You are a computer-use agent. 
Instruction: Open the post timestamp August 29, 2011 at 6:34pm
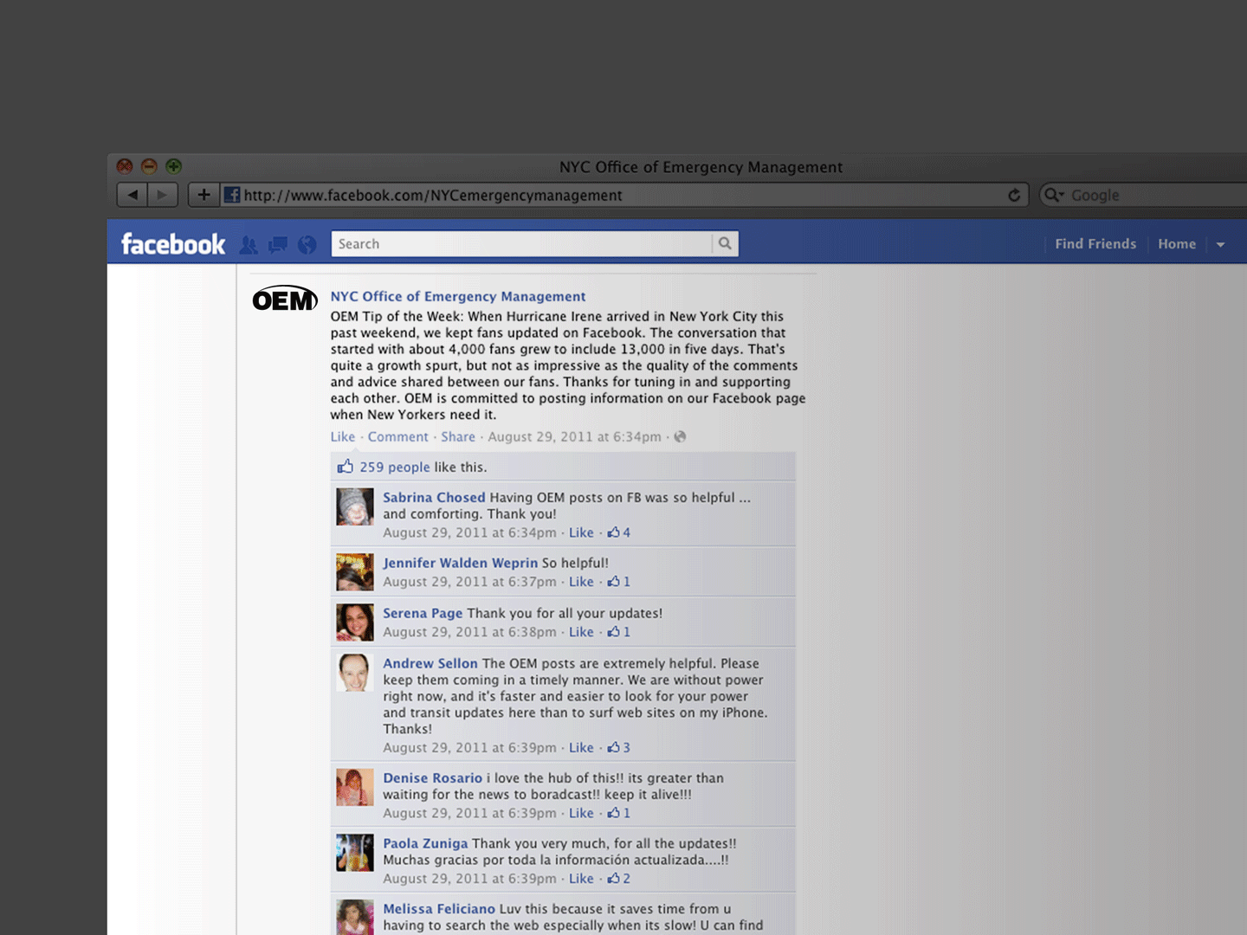(x=574, y=437)
